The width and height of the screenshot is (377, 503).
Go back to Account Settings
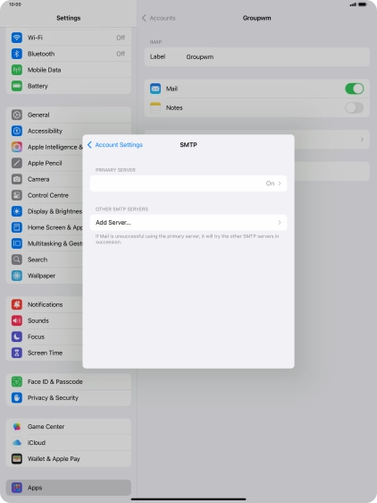(x=115, y=145)
